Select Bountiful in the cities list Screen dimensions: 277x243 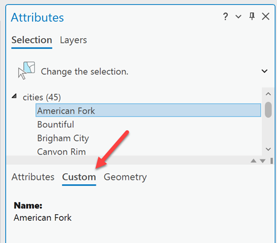[55, 125]
